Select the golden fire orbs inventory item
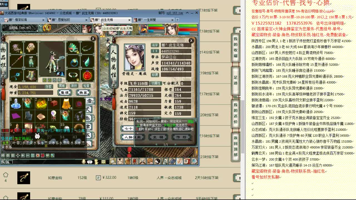Image resolution: width=356 pixels, height=200 pixels. 41,104
